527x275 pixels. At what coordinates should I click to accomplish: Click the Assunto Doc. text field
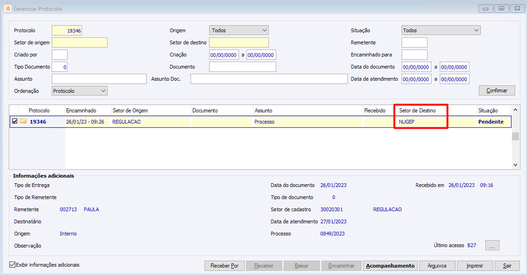pos(269,79)
